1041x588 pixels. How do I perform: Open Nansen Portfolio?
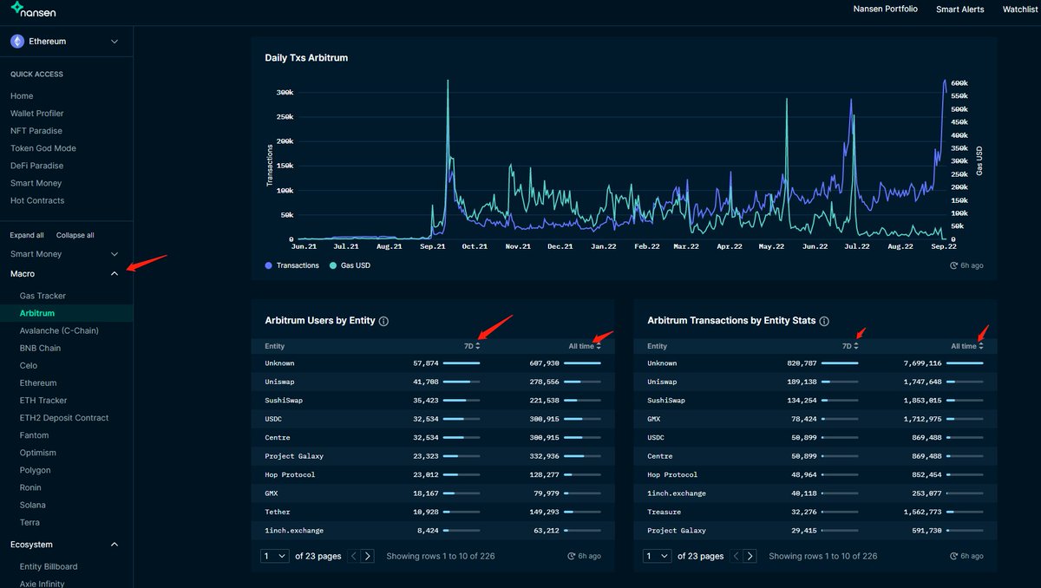pyautogui.click(x=885, y=9)
